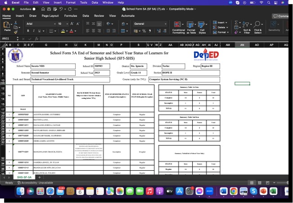The image size is (293, 203).
Task: Switch to Normal view in status bar
Action: [252, 183]
